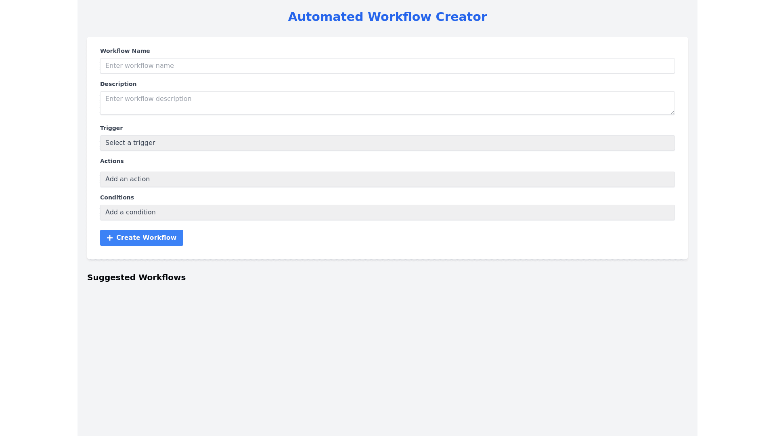Click the Trigger label text

111,128
